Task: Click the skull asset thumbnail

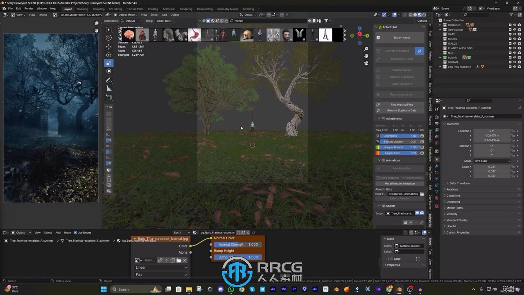Action: click(247, 35)
